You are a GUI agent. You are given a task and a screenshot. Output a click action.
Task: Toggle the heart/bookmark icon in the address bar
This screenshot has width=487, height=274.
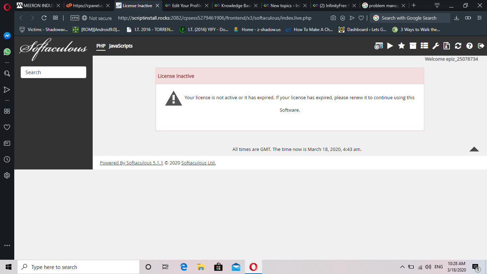[x=361, y=18]
